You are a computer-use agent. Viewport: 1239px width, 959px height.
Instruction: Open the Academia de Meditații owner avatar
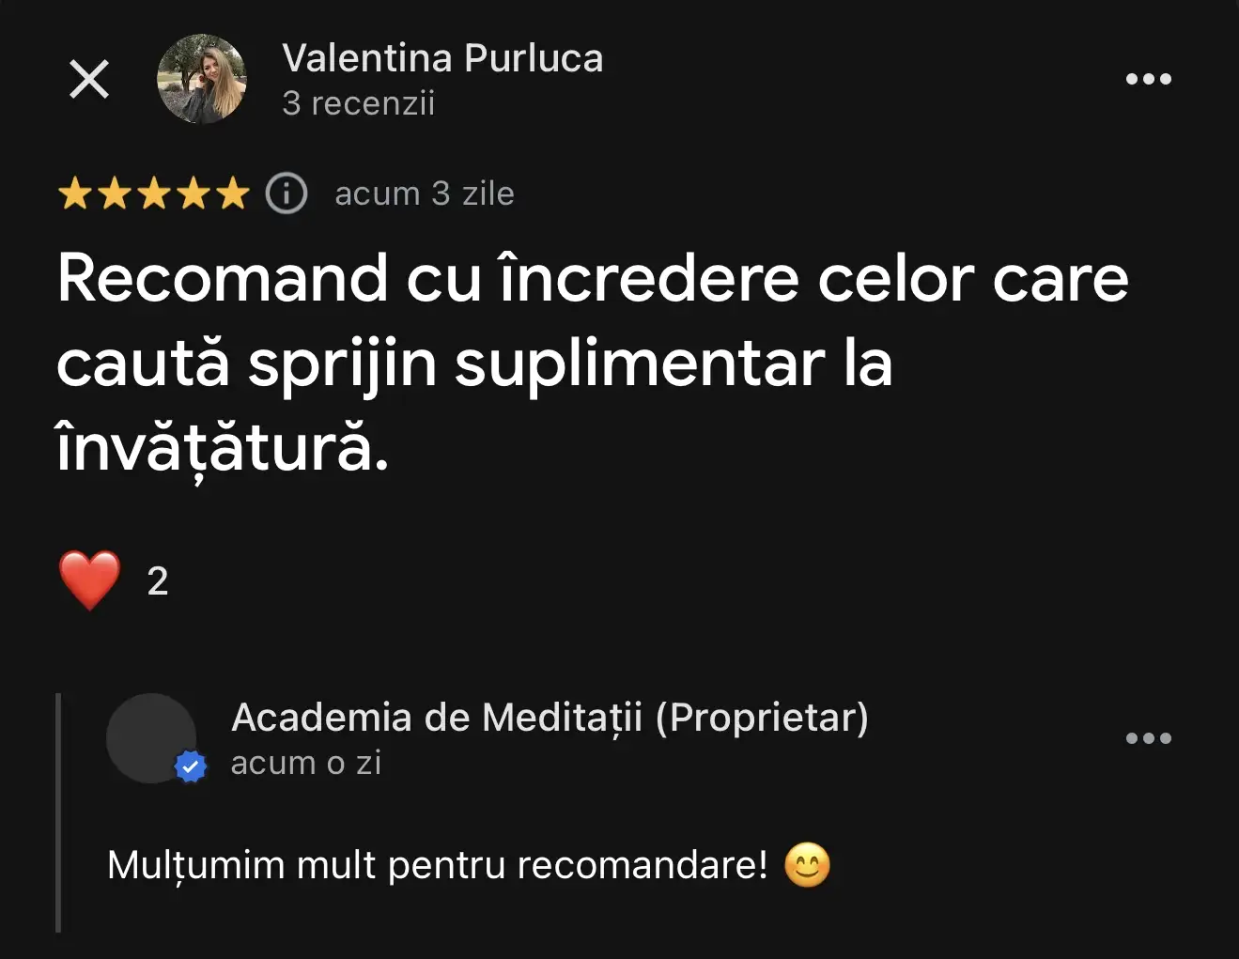coord(151,738)
